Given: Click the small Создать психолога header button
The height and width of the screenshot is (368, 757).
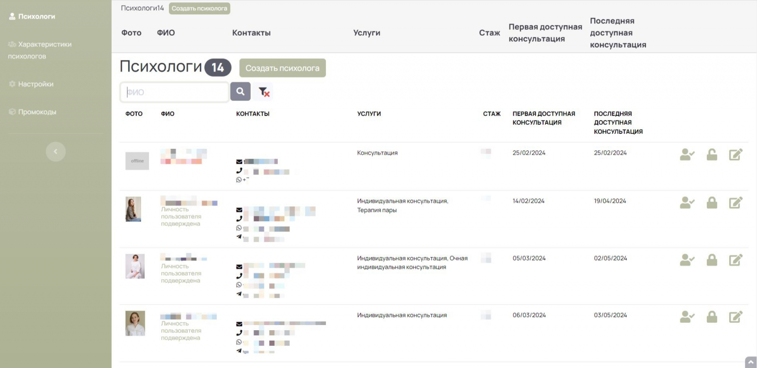Looking at the screenshot, I should point(199,9).
